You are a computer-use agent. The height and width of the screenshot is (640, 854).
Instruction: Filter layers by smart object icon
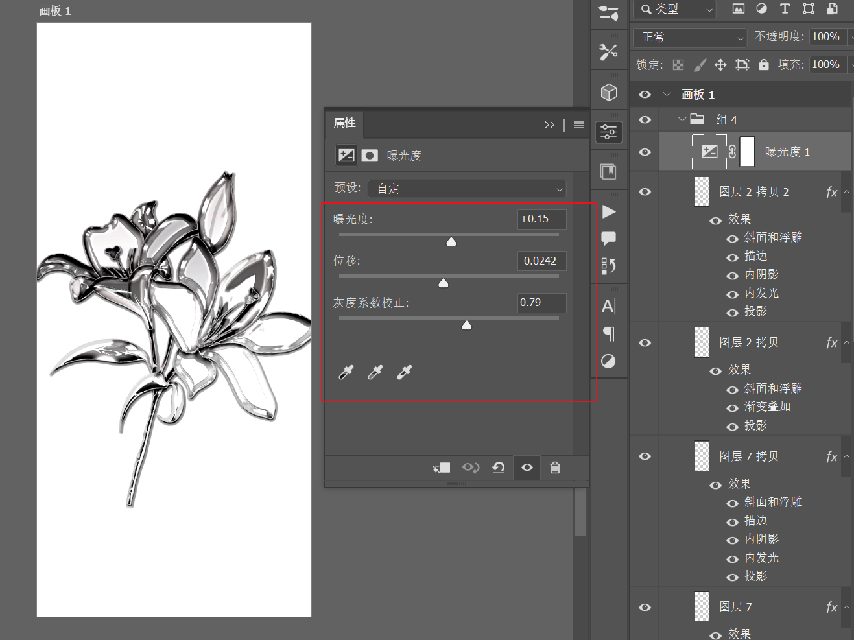tap(832, 8)
